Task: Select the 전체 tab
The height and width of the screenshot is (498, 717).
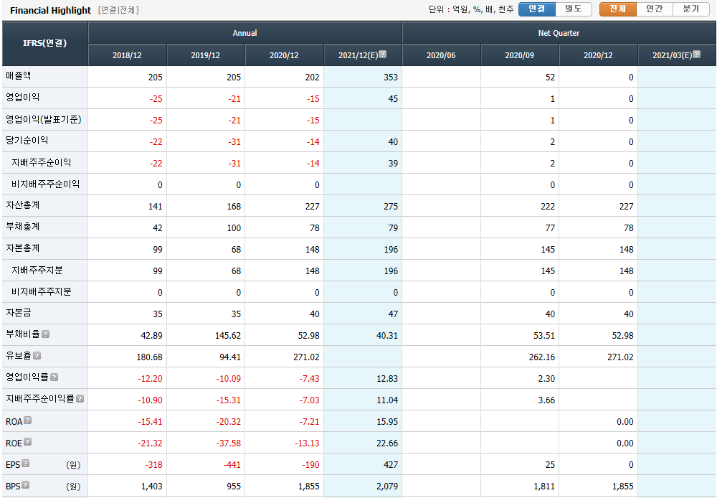Action: pyautogui.click(x=618, y=9)
